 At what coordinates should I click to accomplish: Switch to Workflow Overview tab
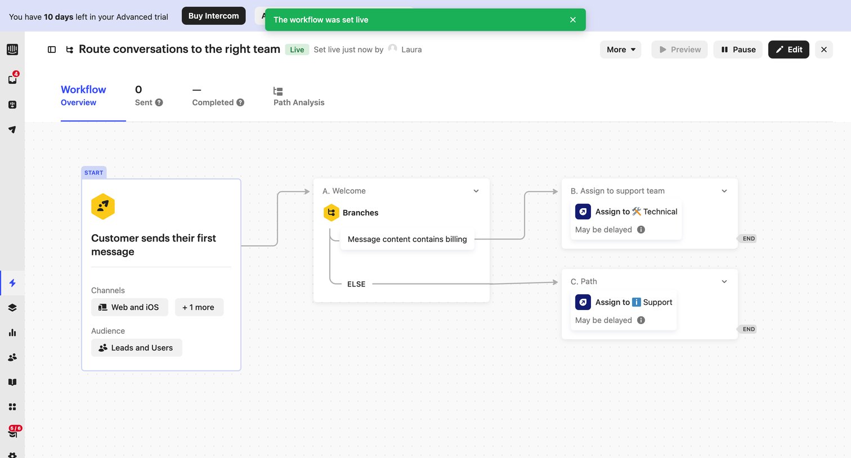pos(83,96)
